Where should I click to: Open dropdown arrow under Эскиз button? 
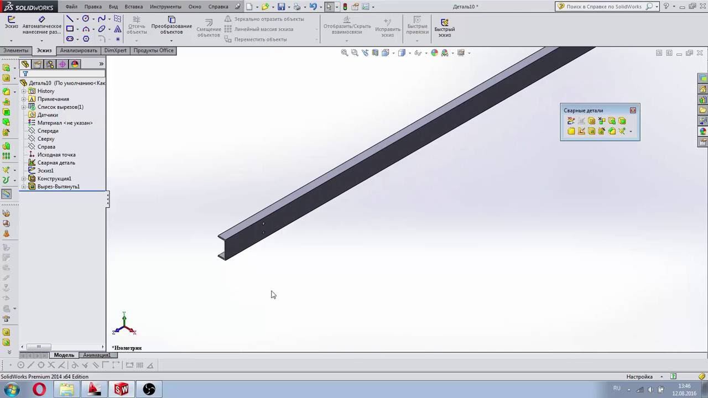[x=11, y=40]
